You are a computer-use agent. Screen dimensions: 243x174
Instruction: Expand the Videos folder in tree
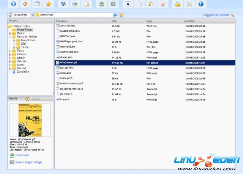point(10,54)
